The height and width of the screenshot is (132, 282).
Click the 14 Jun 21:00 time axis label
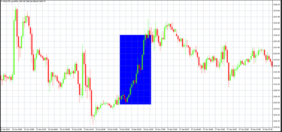click(172, 129)
